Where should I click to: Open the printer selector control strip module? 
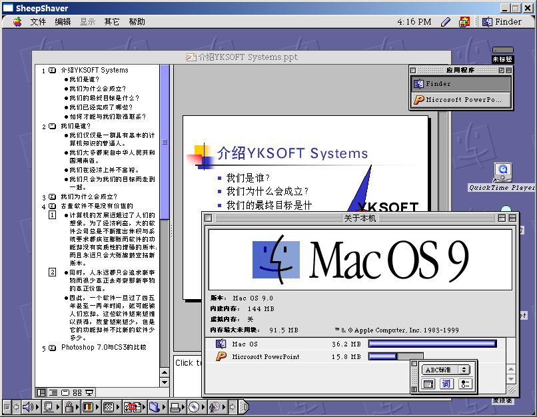178,407
